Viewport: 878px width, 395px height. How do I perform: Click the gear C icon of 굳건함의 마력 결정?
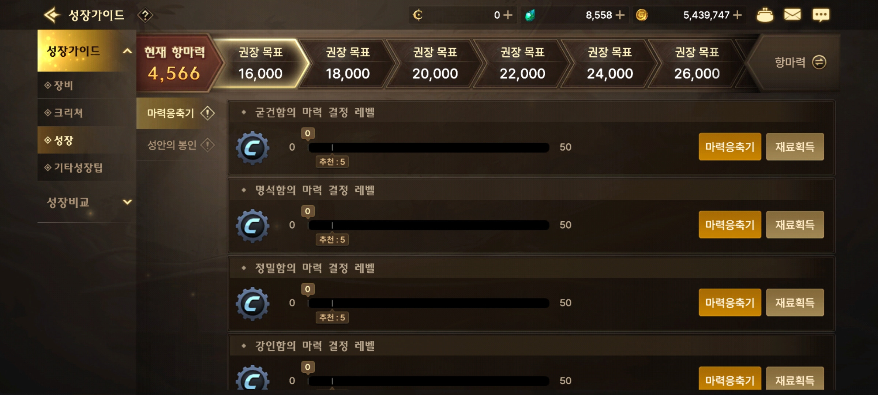click(x=252, y=148)
